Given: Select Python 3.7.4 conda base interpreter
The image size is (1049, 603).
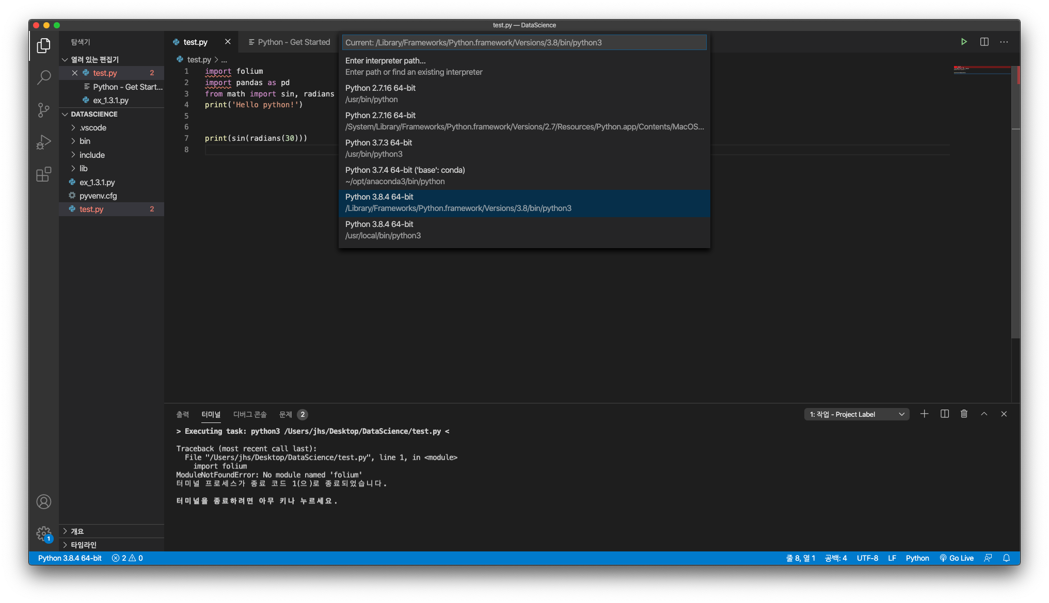Looking at the screenshot, I should (524, 176).
